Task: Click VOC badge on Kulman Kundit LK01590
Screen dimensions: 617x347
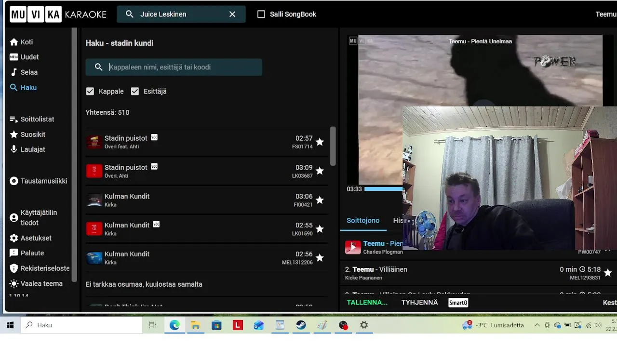Action: (x=156, y=224)
